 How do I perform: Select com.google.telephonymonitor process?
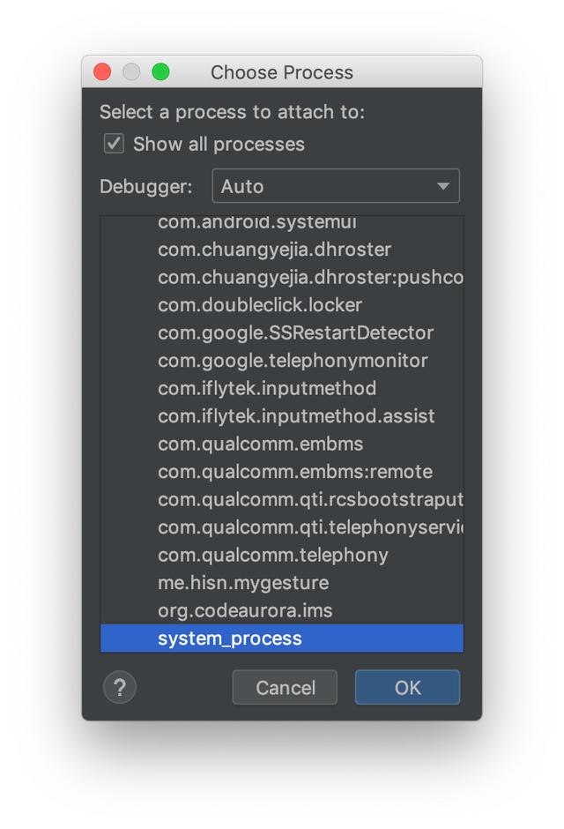pos(282,360)
